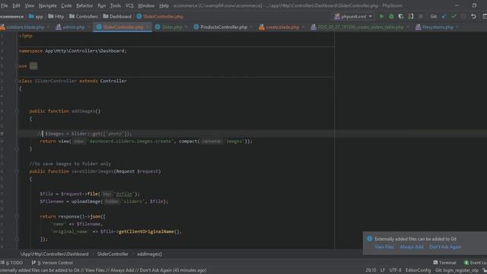The image size is (487, 274).
Task: Open the VCS menu
Action: pyautogui.click(x=129, y=5)
